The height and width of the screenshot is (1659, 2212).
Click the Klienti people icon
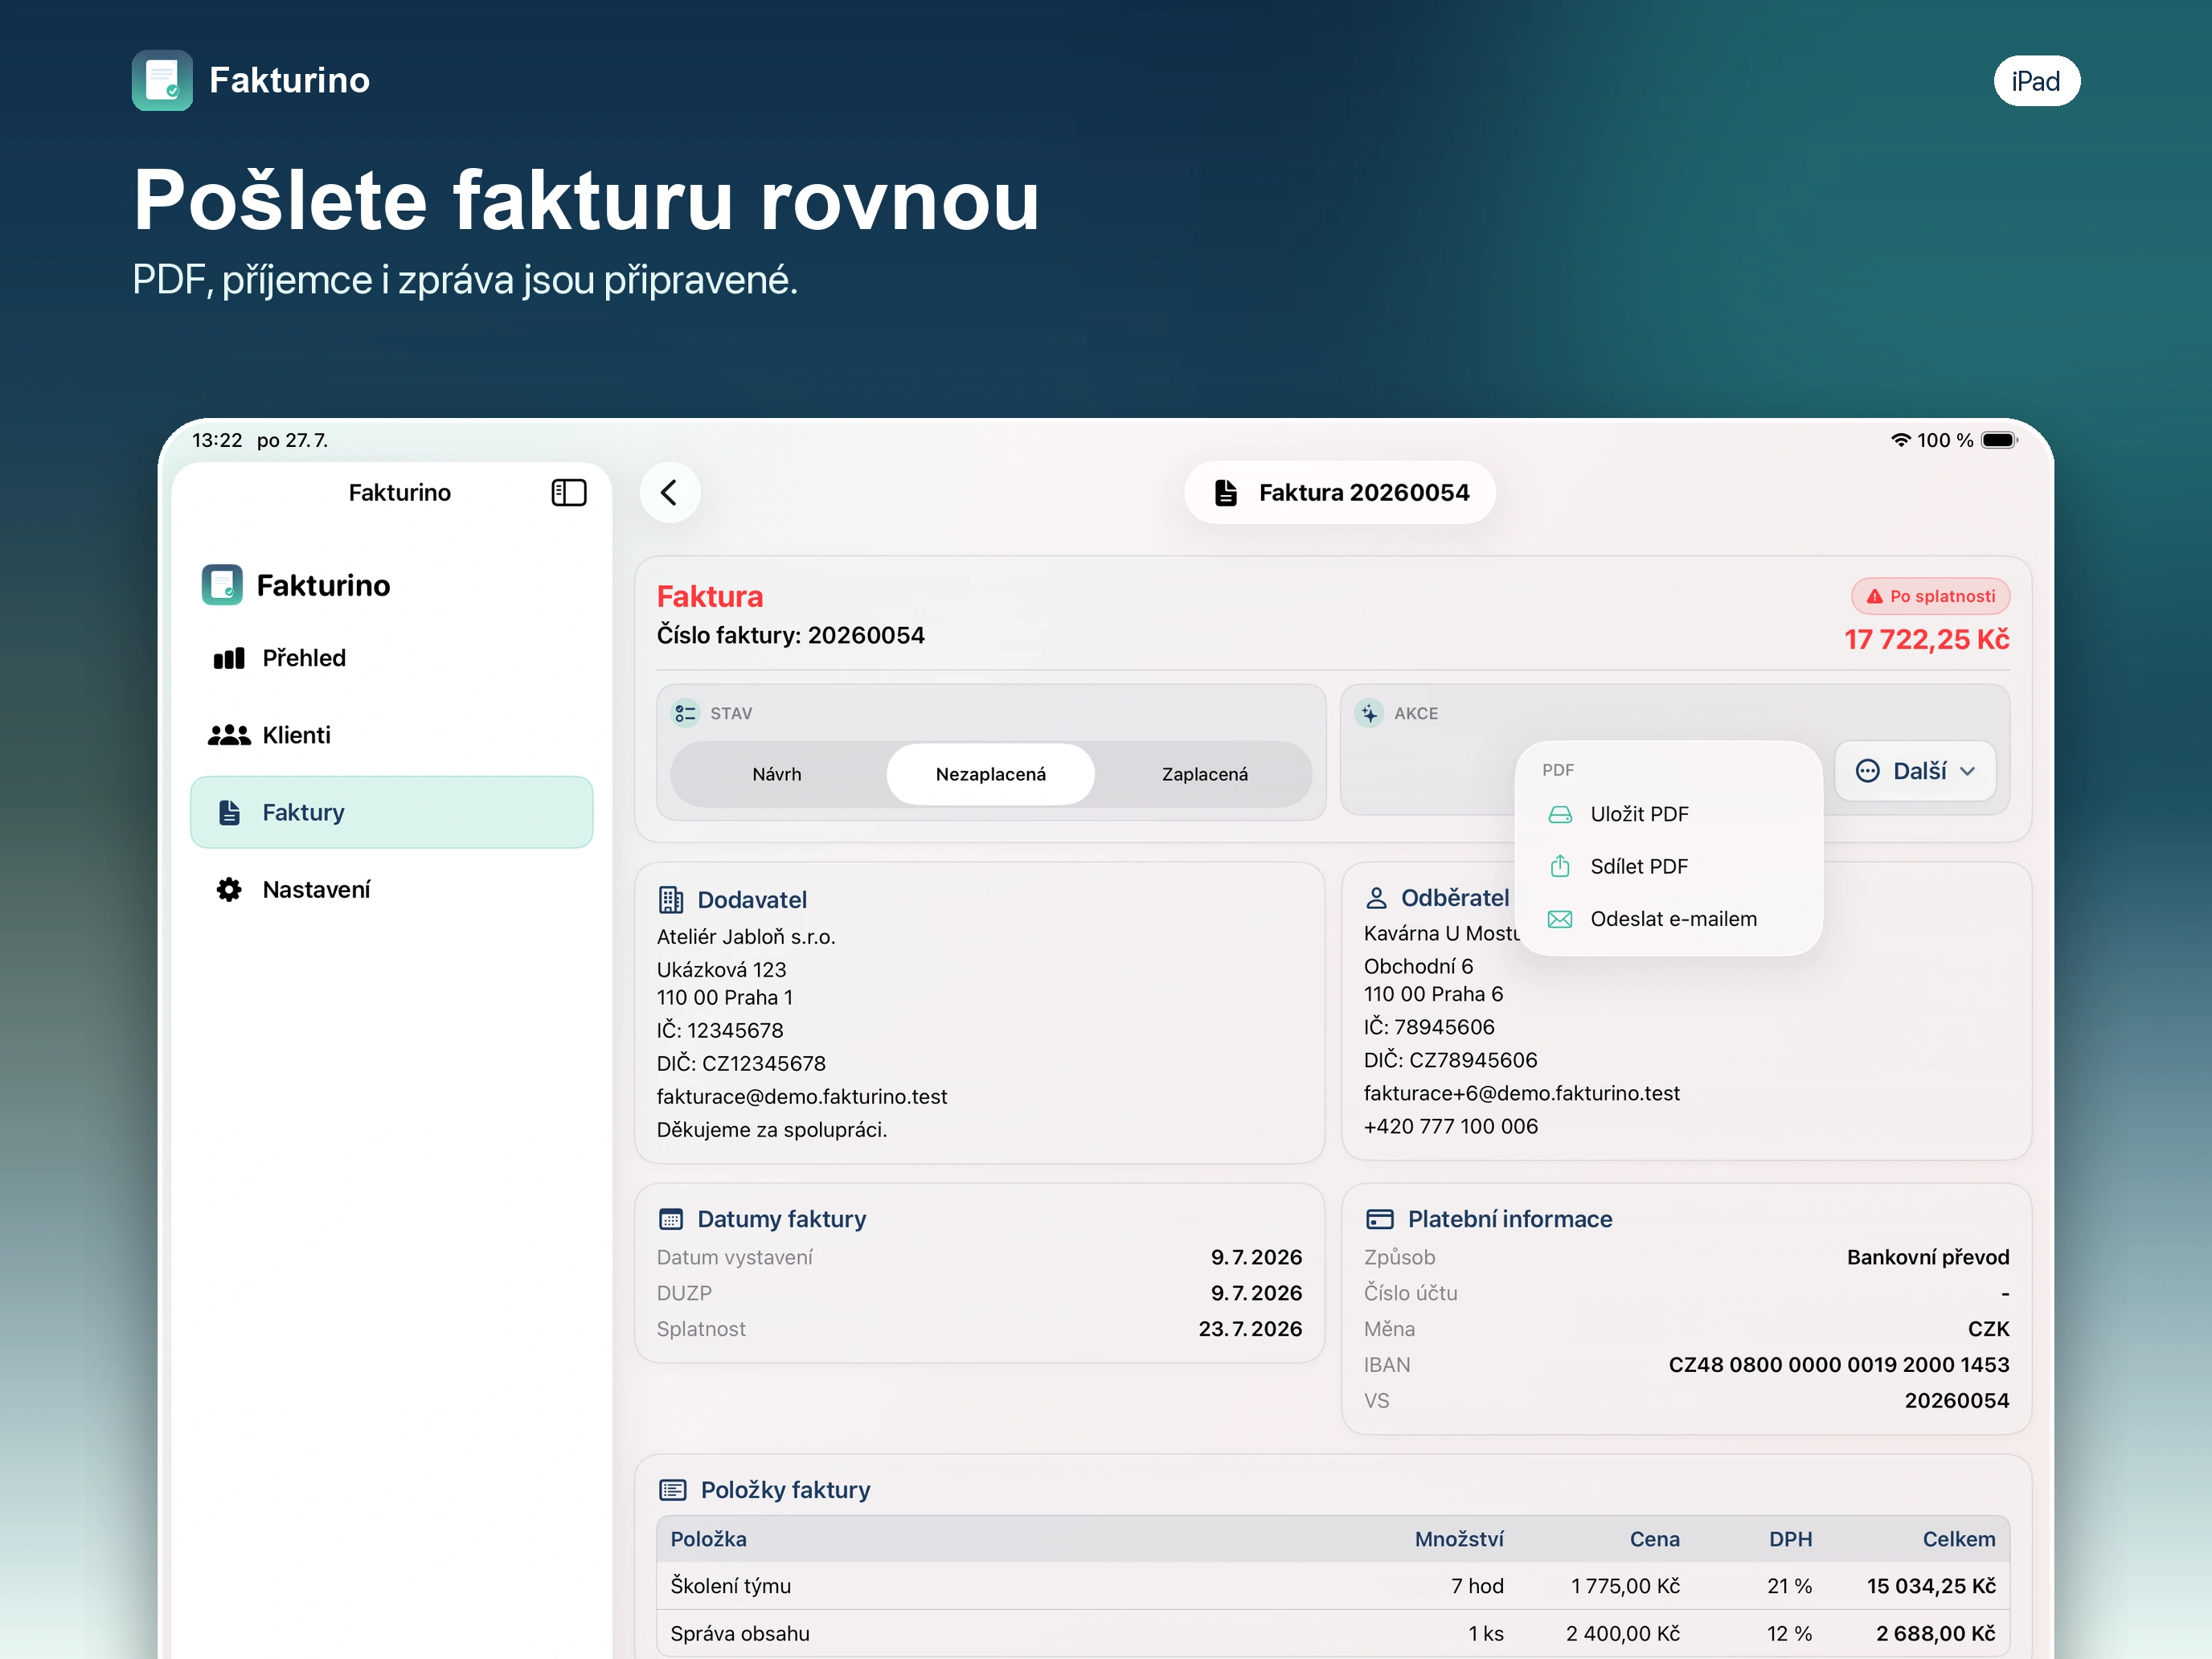coord(229,735)
